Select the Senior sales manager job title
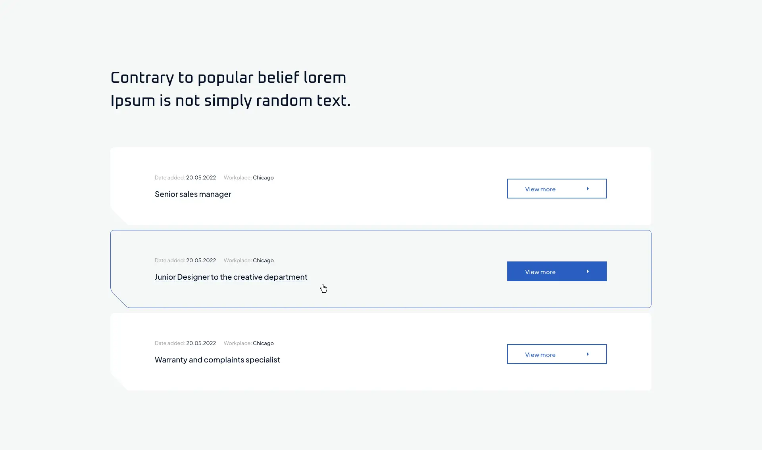 (193, 194)
